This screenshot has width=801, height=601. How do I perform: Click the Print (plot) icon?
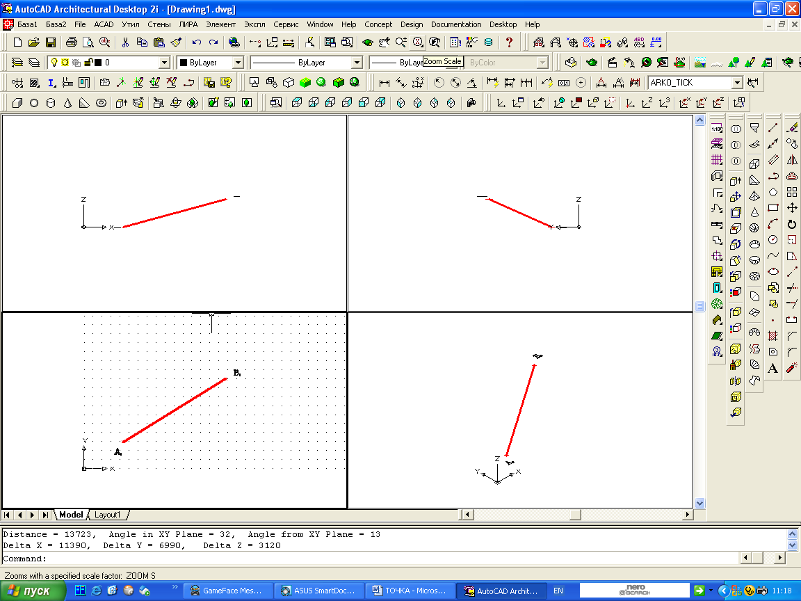(x=72, y=42)
